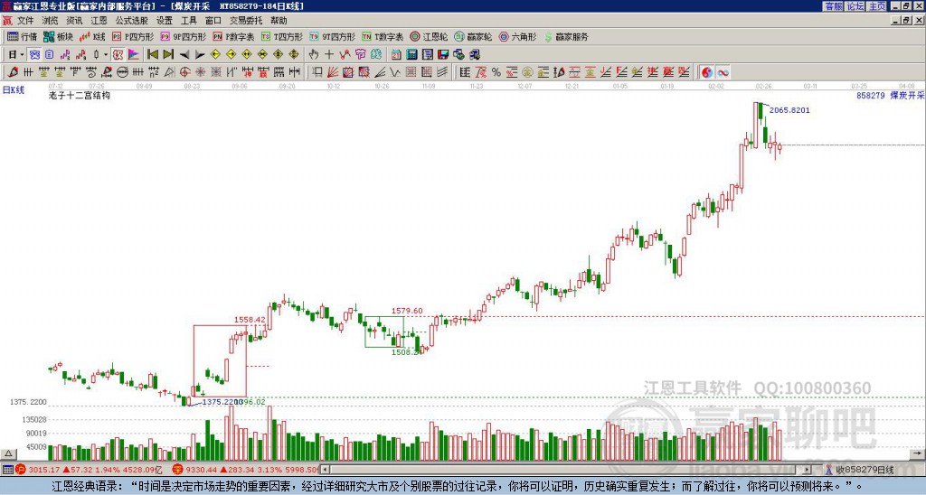Image resolution: width=926 pixels, height=495 pixels.
Task: Click the save floppy disk icon
Action: (443, 54)
